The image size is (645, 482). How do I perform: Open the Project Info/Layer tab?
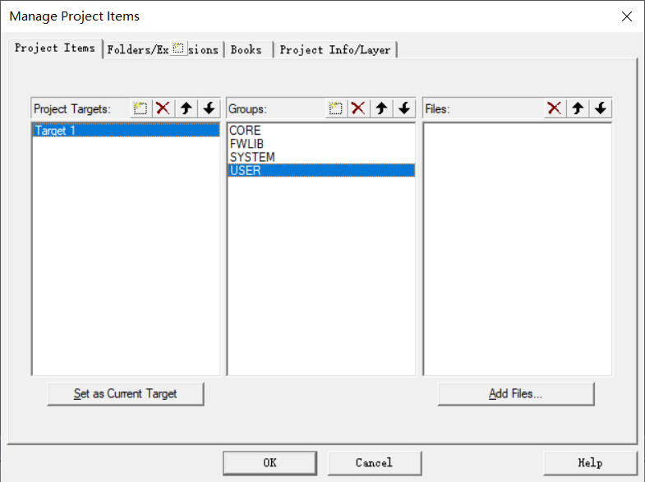pos(335,50)
